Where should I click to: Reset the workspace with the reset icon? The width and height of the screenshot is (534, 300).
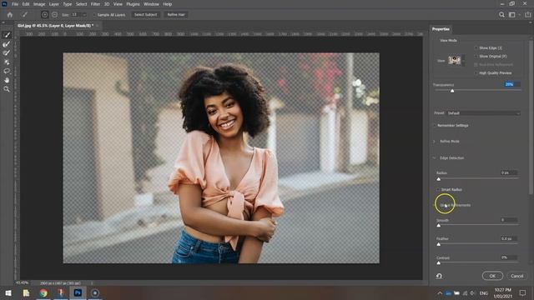[x=439, y=276]
